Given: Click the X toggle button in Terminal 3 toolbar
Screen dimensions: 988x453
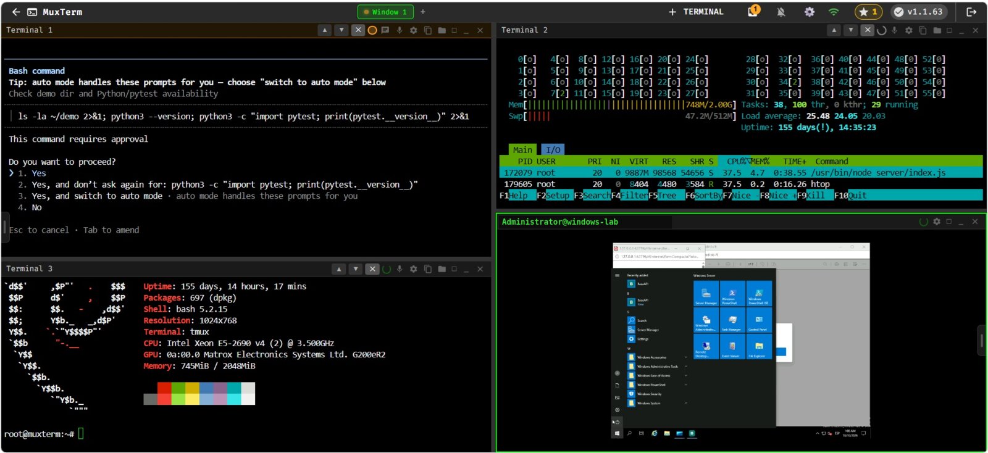Looking at the screenshot, I should click(x=372, y=269).
